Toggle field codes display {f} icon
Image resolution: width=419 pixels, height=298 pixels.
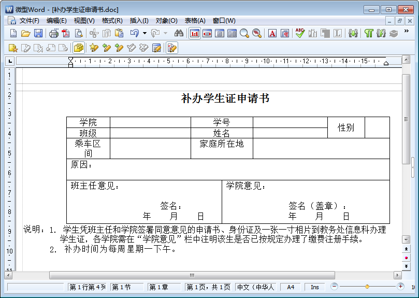click(x=381, y=34)
